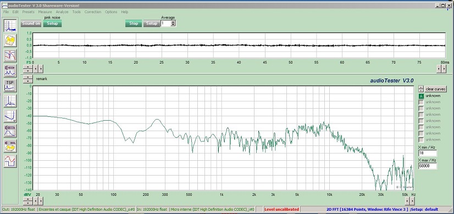The image size is (454, 214).
Task: Toggle curve A checkbox labeled unknown
Action: coord(421,96)
